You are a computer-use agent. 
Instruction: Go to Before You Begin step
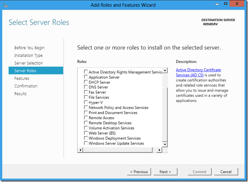click(29, 48)
